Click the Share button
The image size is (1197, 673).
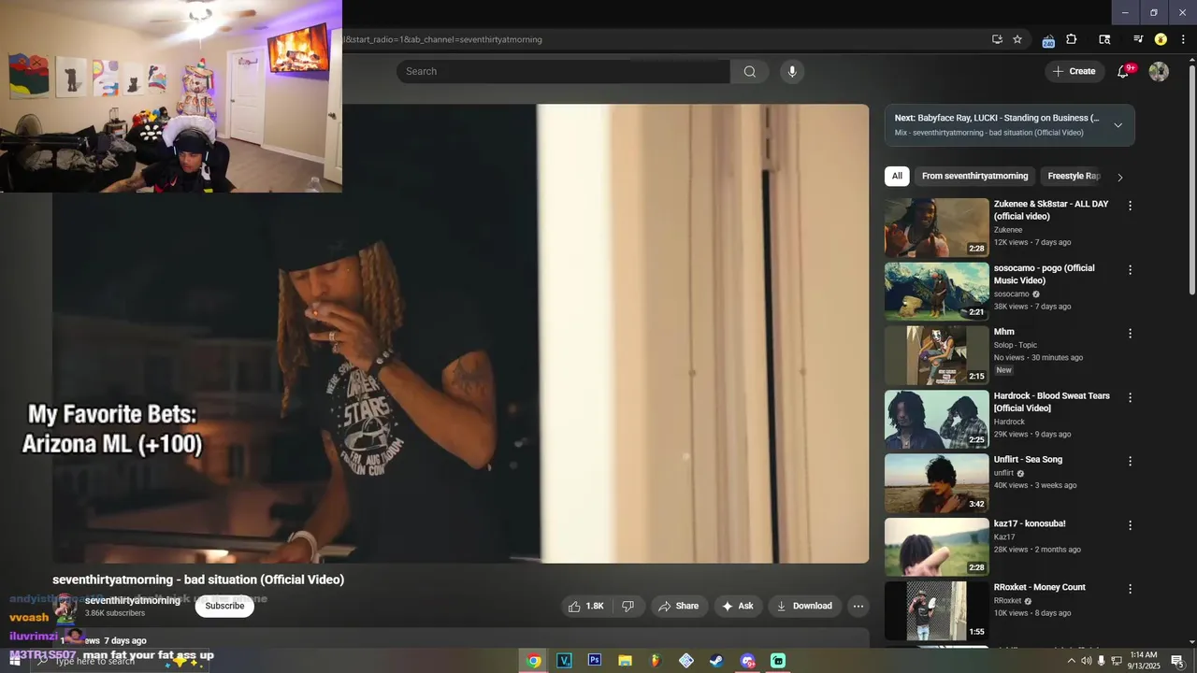(x=678, y=606)
